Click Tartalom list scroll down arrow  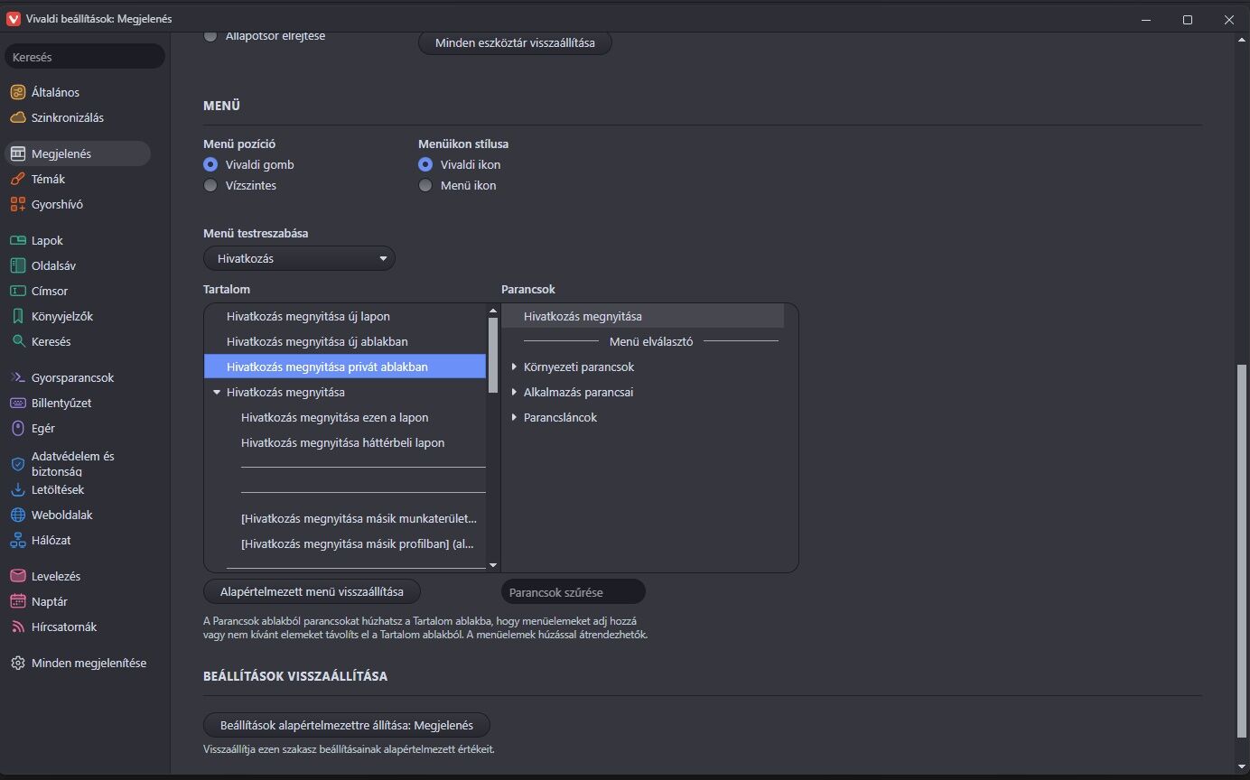(493, 565)
